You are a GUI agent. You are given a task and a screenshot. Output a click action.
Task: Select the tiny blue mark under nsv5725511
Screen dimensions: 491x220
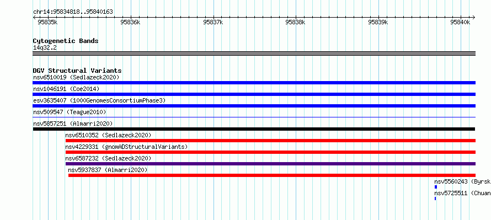435,198
